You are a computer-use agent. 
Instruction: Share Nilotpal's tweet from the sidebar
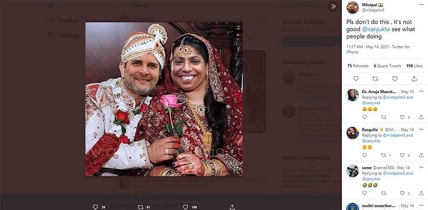point(415,78)
